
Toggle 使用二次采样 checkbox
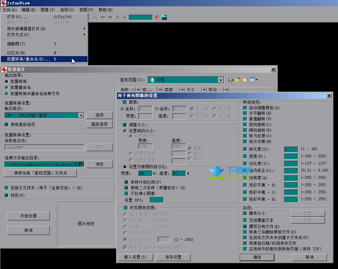[127, 188]
